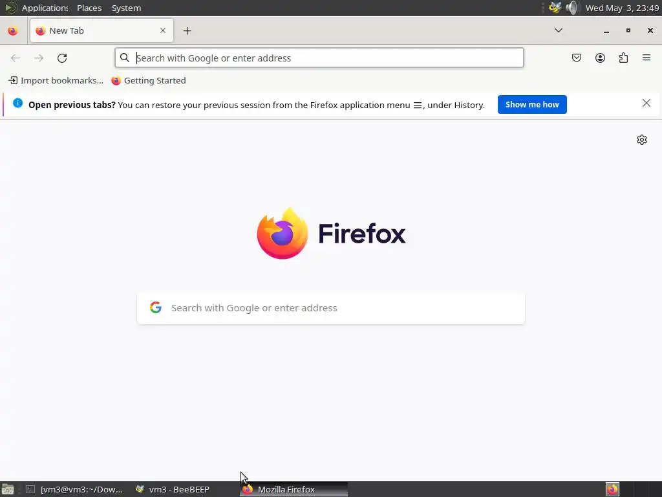This screenshot has height=497, width=662.
Task: Open Import bookmarks link
Action: pyautogui.click(x=56, y=80)
